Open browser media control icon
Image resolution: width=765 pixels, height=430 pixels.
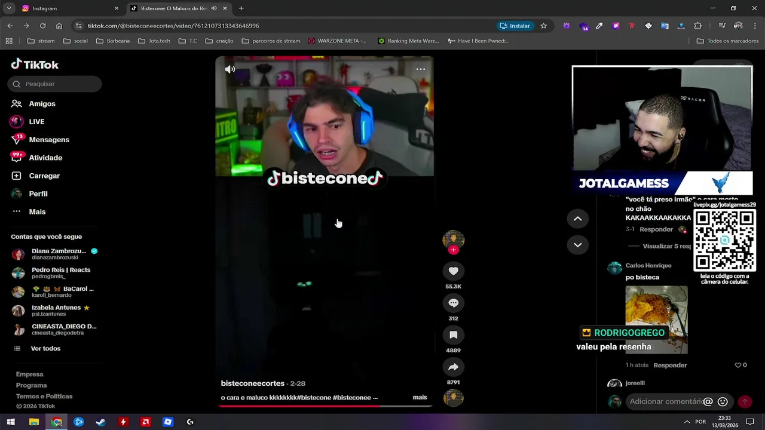pos(722,26)
